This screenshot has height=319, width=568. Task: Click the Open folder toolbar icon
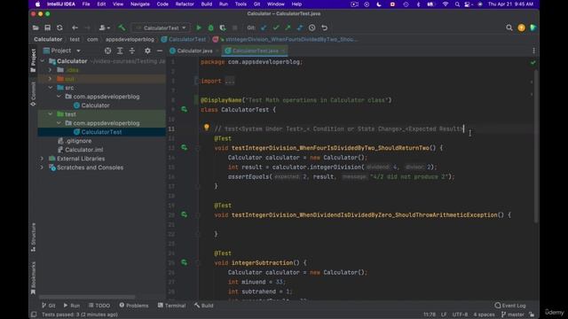point(35,27)
